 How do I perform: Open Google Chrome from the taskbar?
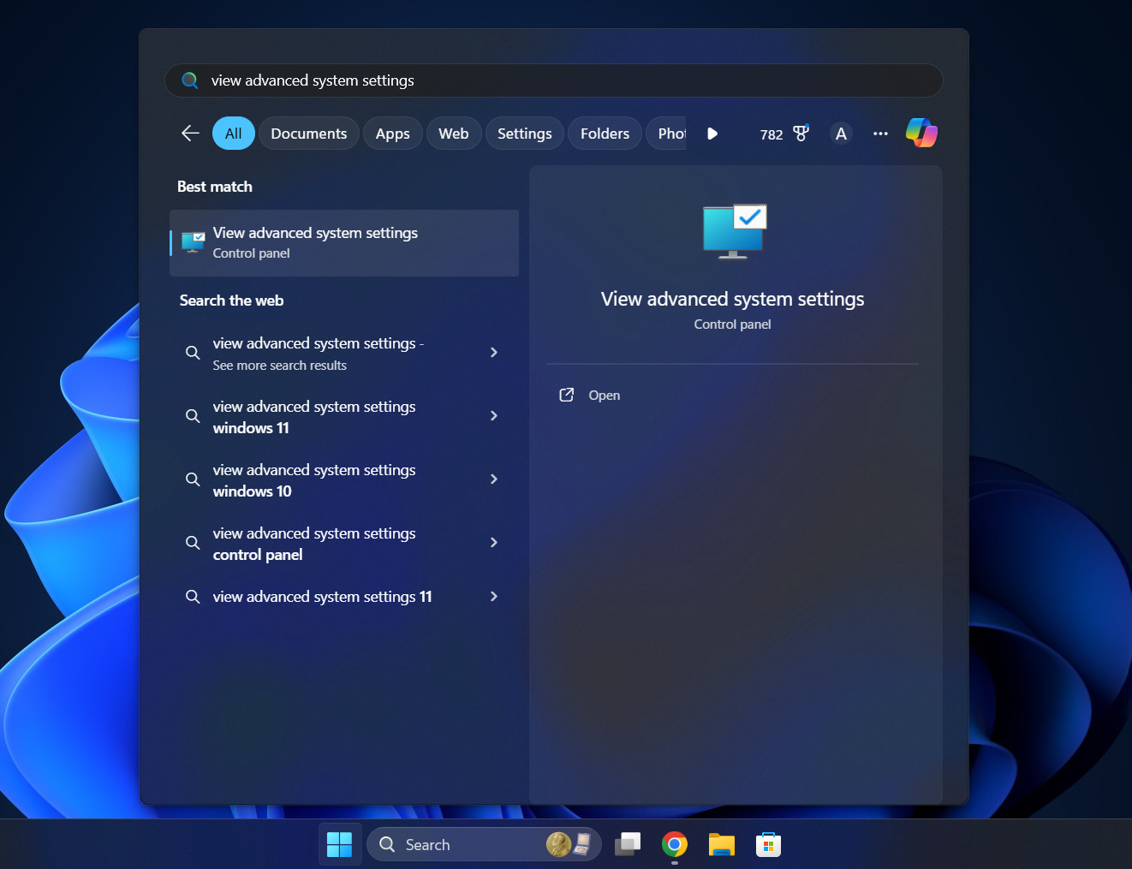[674, 844]
